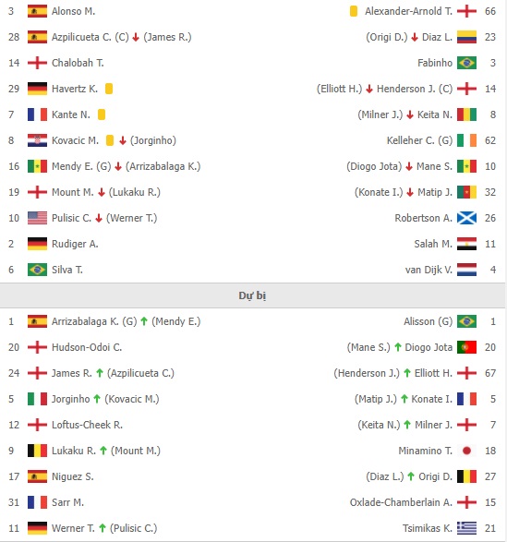Click the green substitution arrow beside Lukaku R.
This screenshot has height=542, width=507.
click(x=103, y=451)
